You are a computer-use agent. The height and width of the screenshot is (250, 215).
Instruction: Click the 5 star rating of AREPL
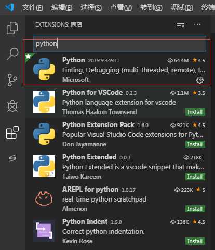click(200, 190)
